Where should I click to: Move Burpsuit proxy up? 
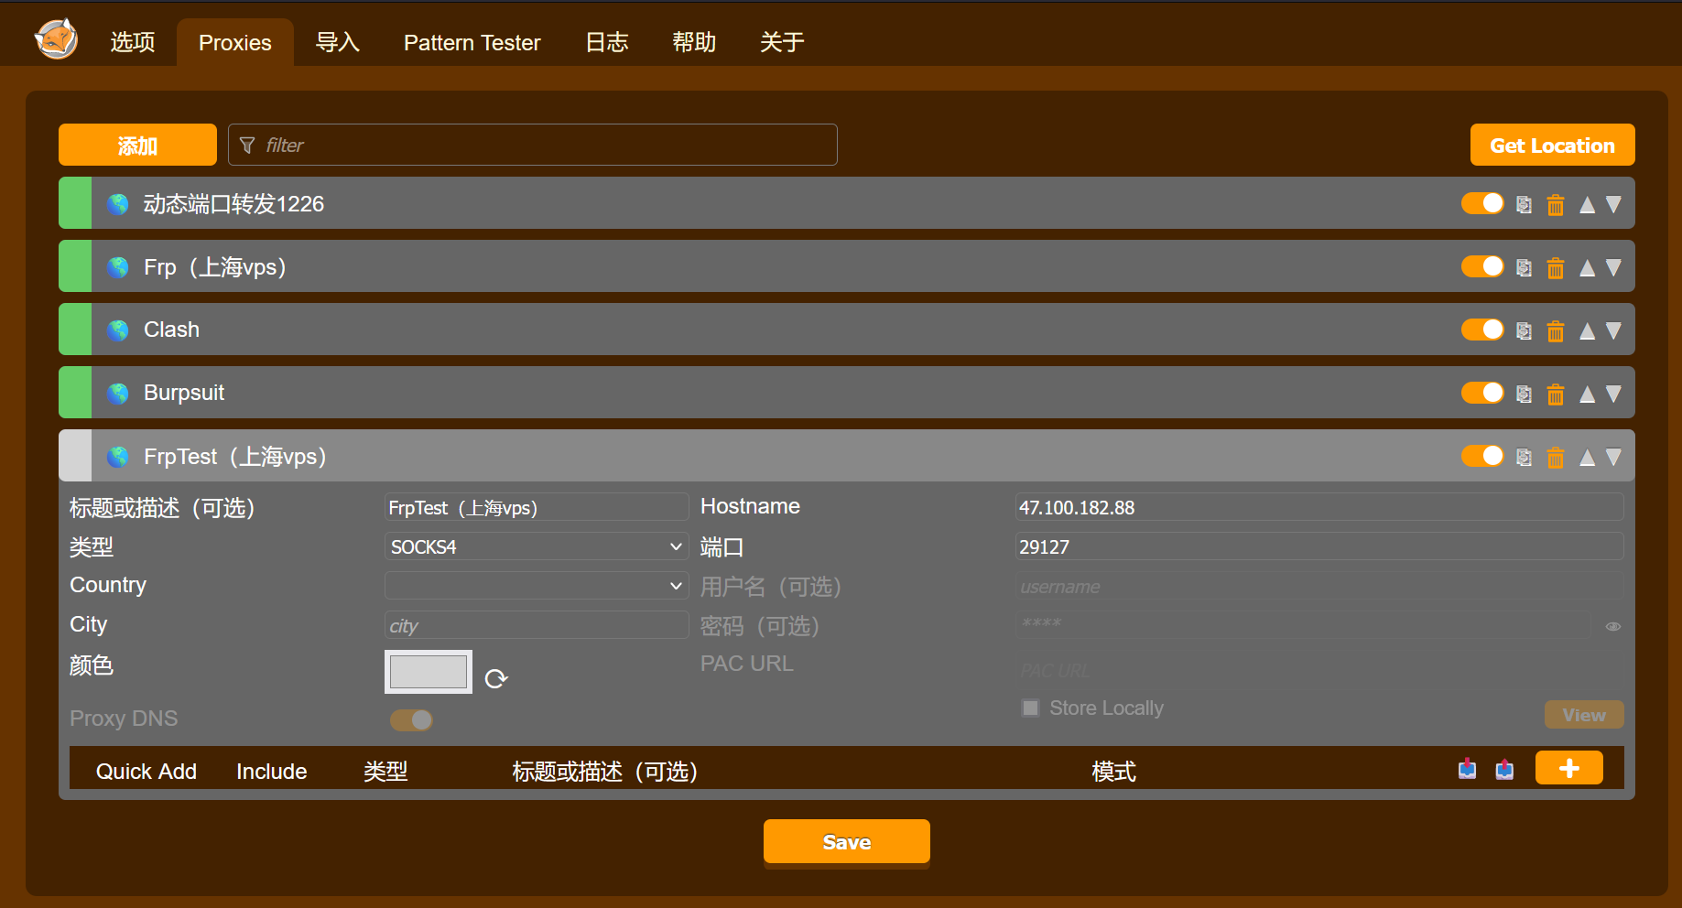[1587, 394]
